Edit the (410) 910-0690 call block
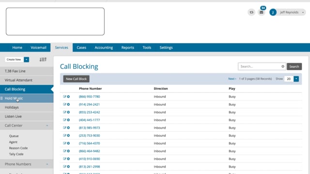This screenshot has width=310, height=174. [64, 159]
